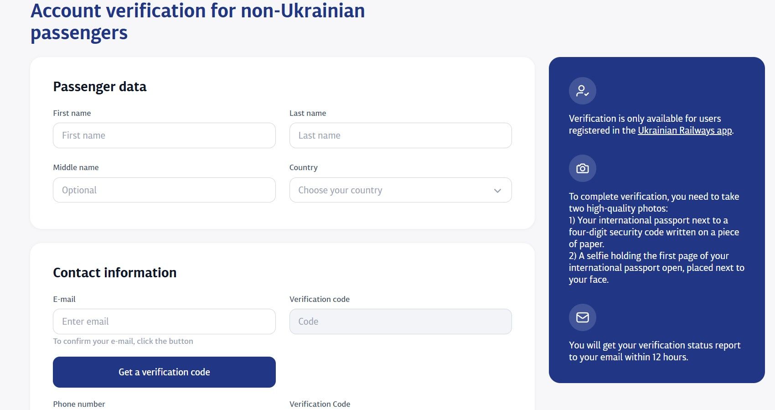Click the camera icon in info panel
The image size is (775, 410).
pos(582,168)
